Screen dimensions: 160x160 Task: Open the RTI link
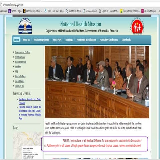pos(16,72)
